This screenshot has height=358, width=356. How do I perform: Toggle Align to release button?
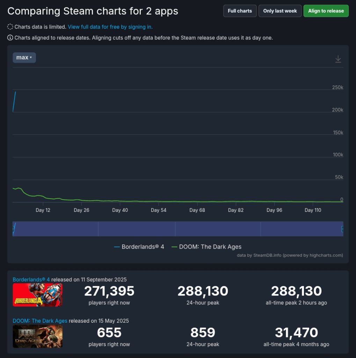point(326,11)
